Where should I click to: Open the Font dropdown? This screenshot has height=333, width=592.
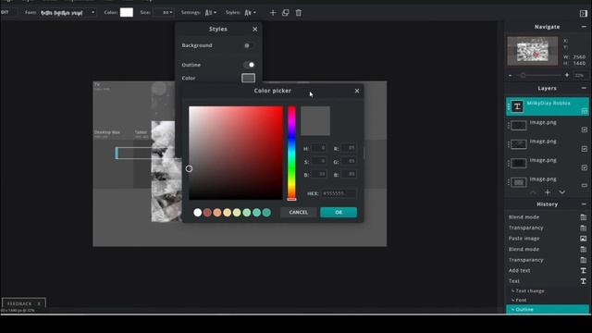(68, 12)
